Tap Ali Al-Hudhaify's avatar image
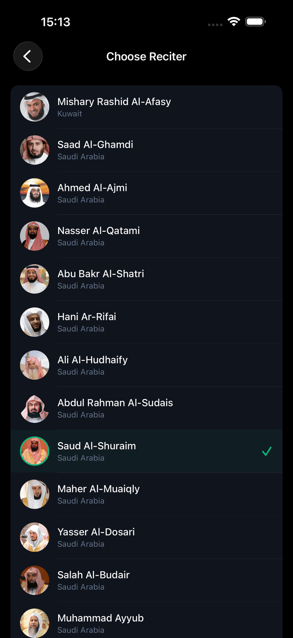Screen dimensions: 293x638 34,365
